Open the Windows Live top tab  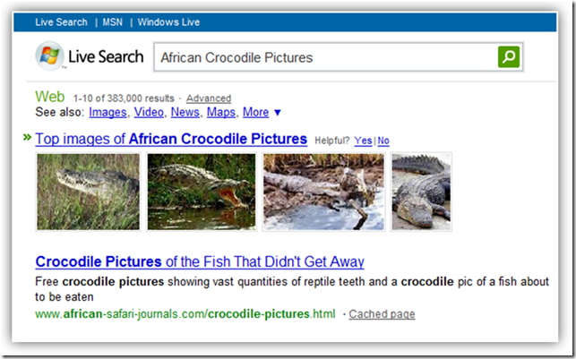point(168,21)
